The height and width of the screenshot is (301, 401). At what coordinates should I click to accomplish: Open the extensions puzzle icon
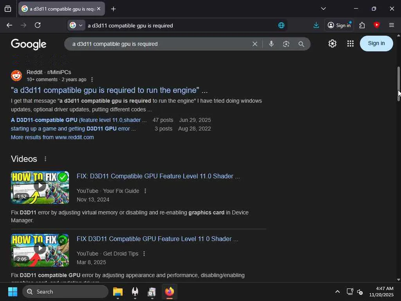362,25
